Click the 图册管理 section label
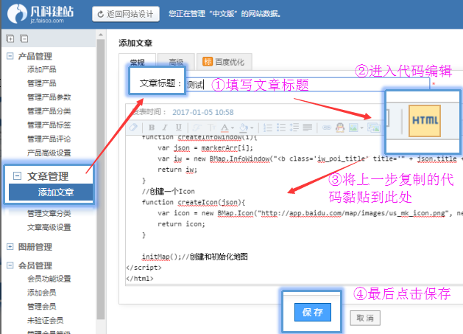 (35, 246)
